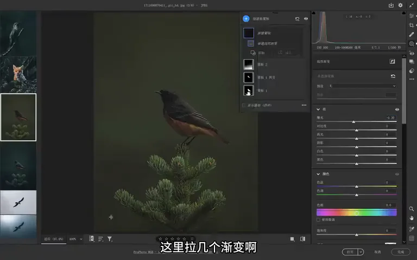Open the blue-toned bird on pine thumbnail
Viewport: 417px width, 260px height.
pyautogui.click(x=18, y=166)
